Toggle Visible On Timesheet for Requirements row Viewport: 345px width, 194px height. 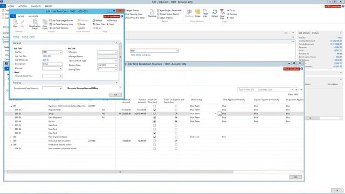point(155,110)
